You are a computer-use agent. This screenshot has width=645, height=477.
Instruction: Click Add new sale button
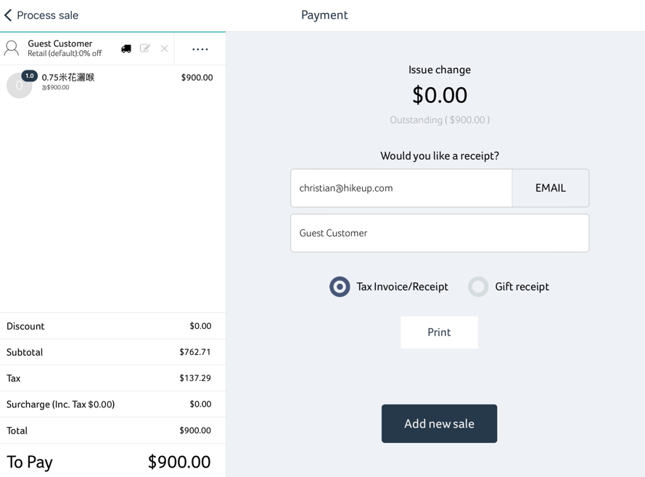[440, 423]
